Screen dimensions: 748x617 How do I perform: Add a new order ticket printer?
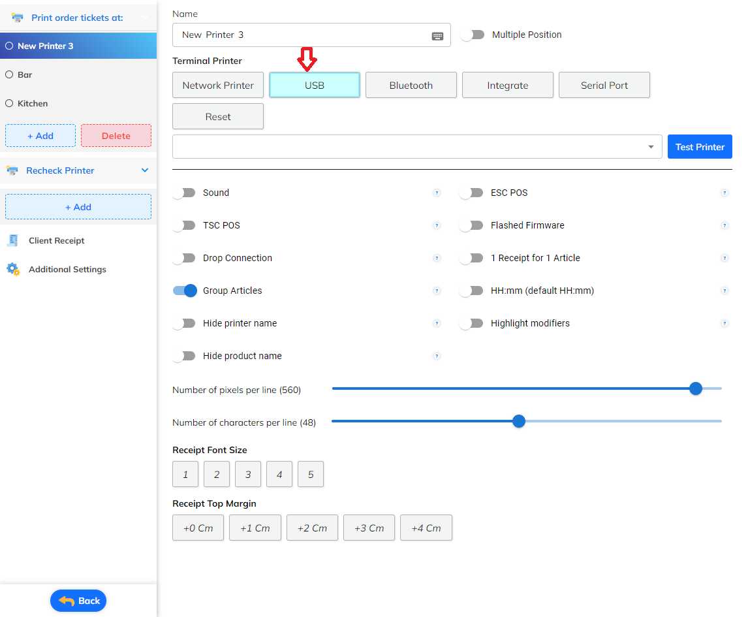coord(40,136)
